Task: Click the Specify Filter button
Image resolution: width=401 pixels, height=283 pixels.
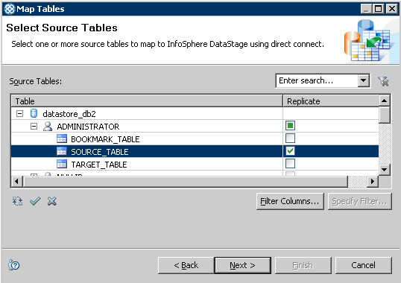Action: pyautogui.click(x=359, y=201)
